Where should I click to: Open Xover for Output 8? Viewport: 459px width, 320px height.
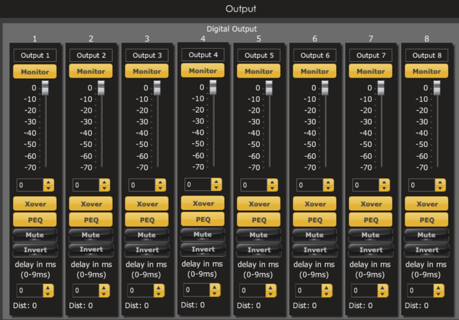pos(427,204)
